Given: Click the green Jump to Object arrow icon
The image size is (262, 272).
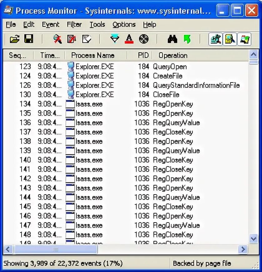Looking at the screenshot, I should click(x=187, y=39).
